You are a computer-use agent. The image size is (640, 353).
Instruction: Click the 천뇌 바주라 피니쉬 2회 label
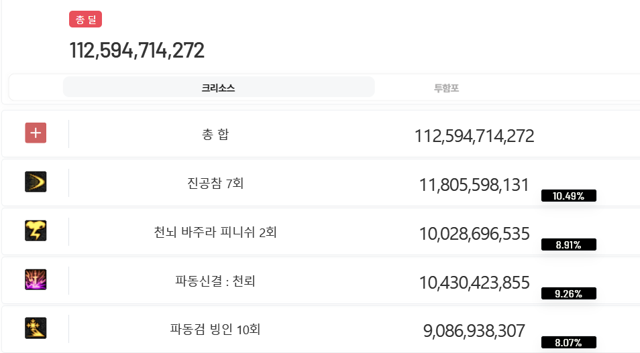coord(215,232)
